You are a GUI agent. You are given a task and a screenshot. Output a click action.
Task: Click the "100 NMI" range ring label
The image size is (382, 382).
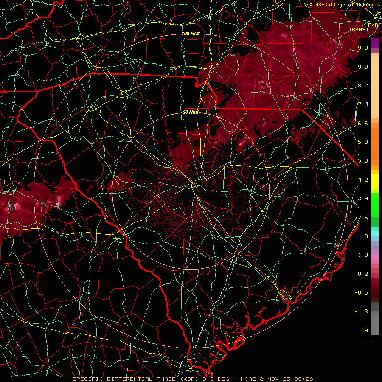[x=191, y=34]
